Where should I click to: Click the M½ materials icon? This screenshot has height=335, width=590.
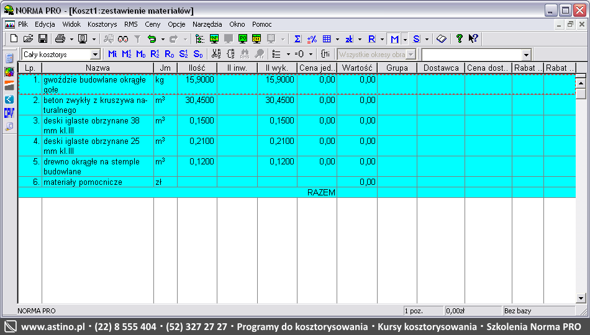coord(127,54)
